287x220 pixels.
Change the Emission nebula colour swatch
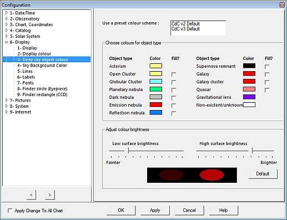point(156,105)
